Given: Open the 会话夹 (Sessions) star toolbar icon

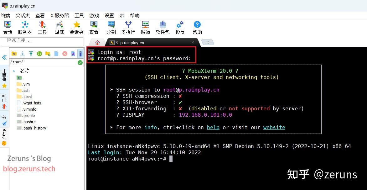Looking at the screenshot, I should 76,27.
